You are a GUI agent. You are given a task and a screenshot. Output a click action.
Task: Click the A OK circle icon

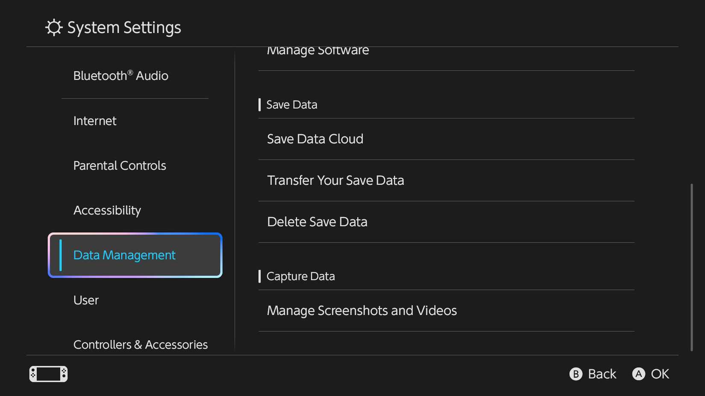click(x=638, y=374)
